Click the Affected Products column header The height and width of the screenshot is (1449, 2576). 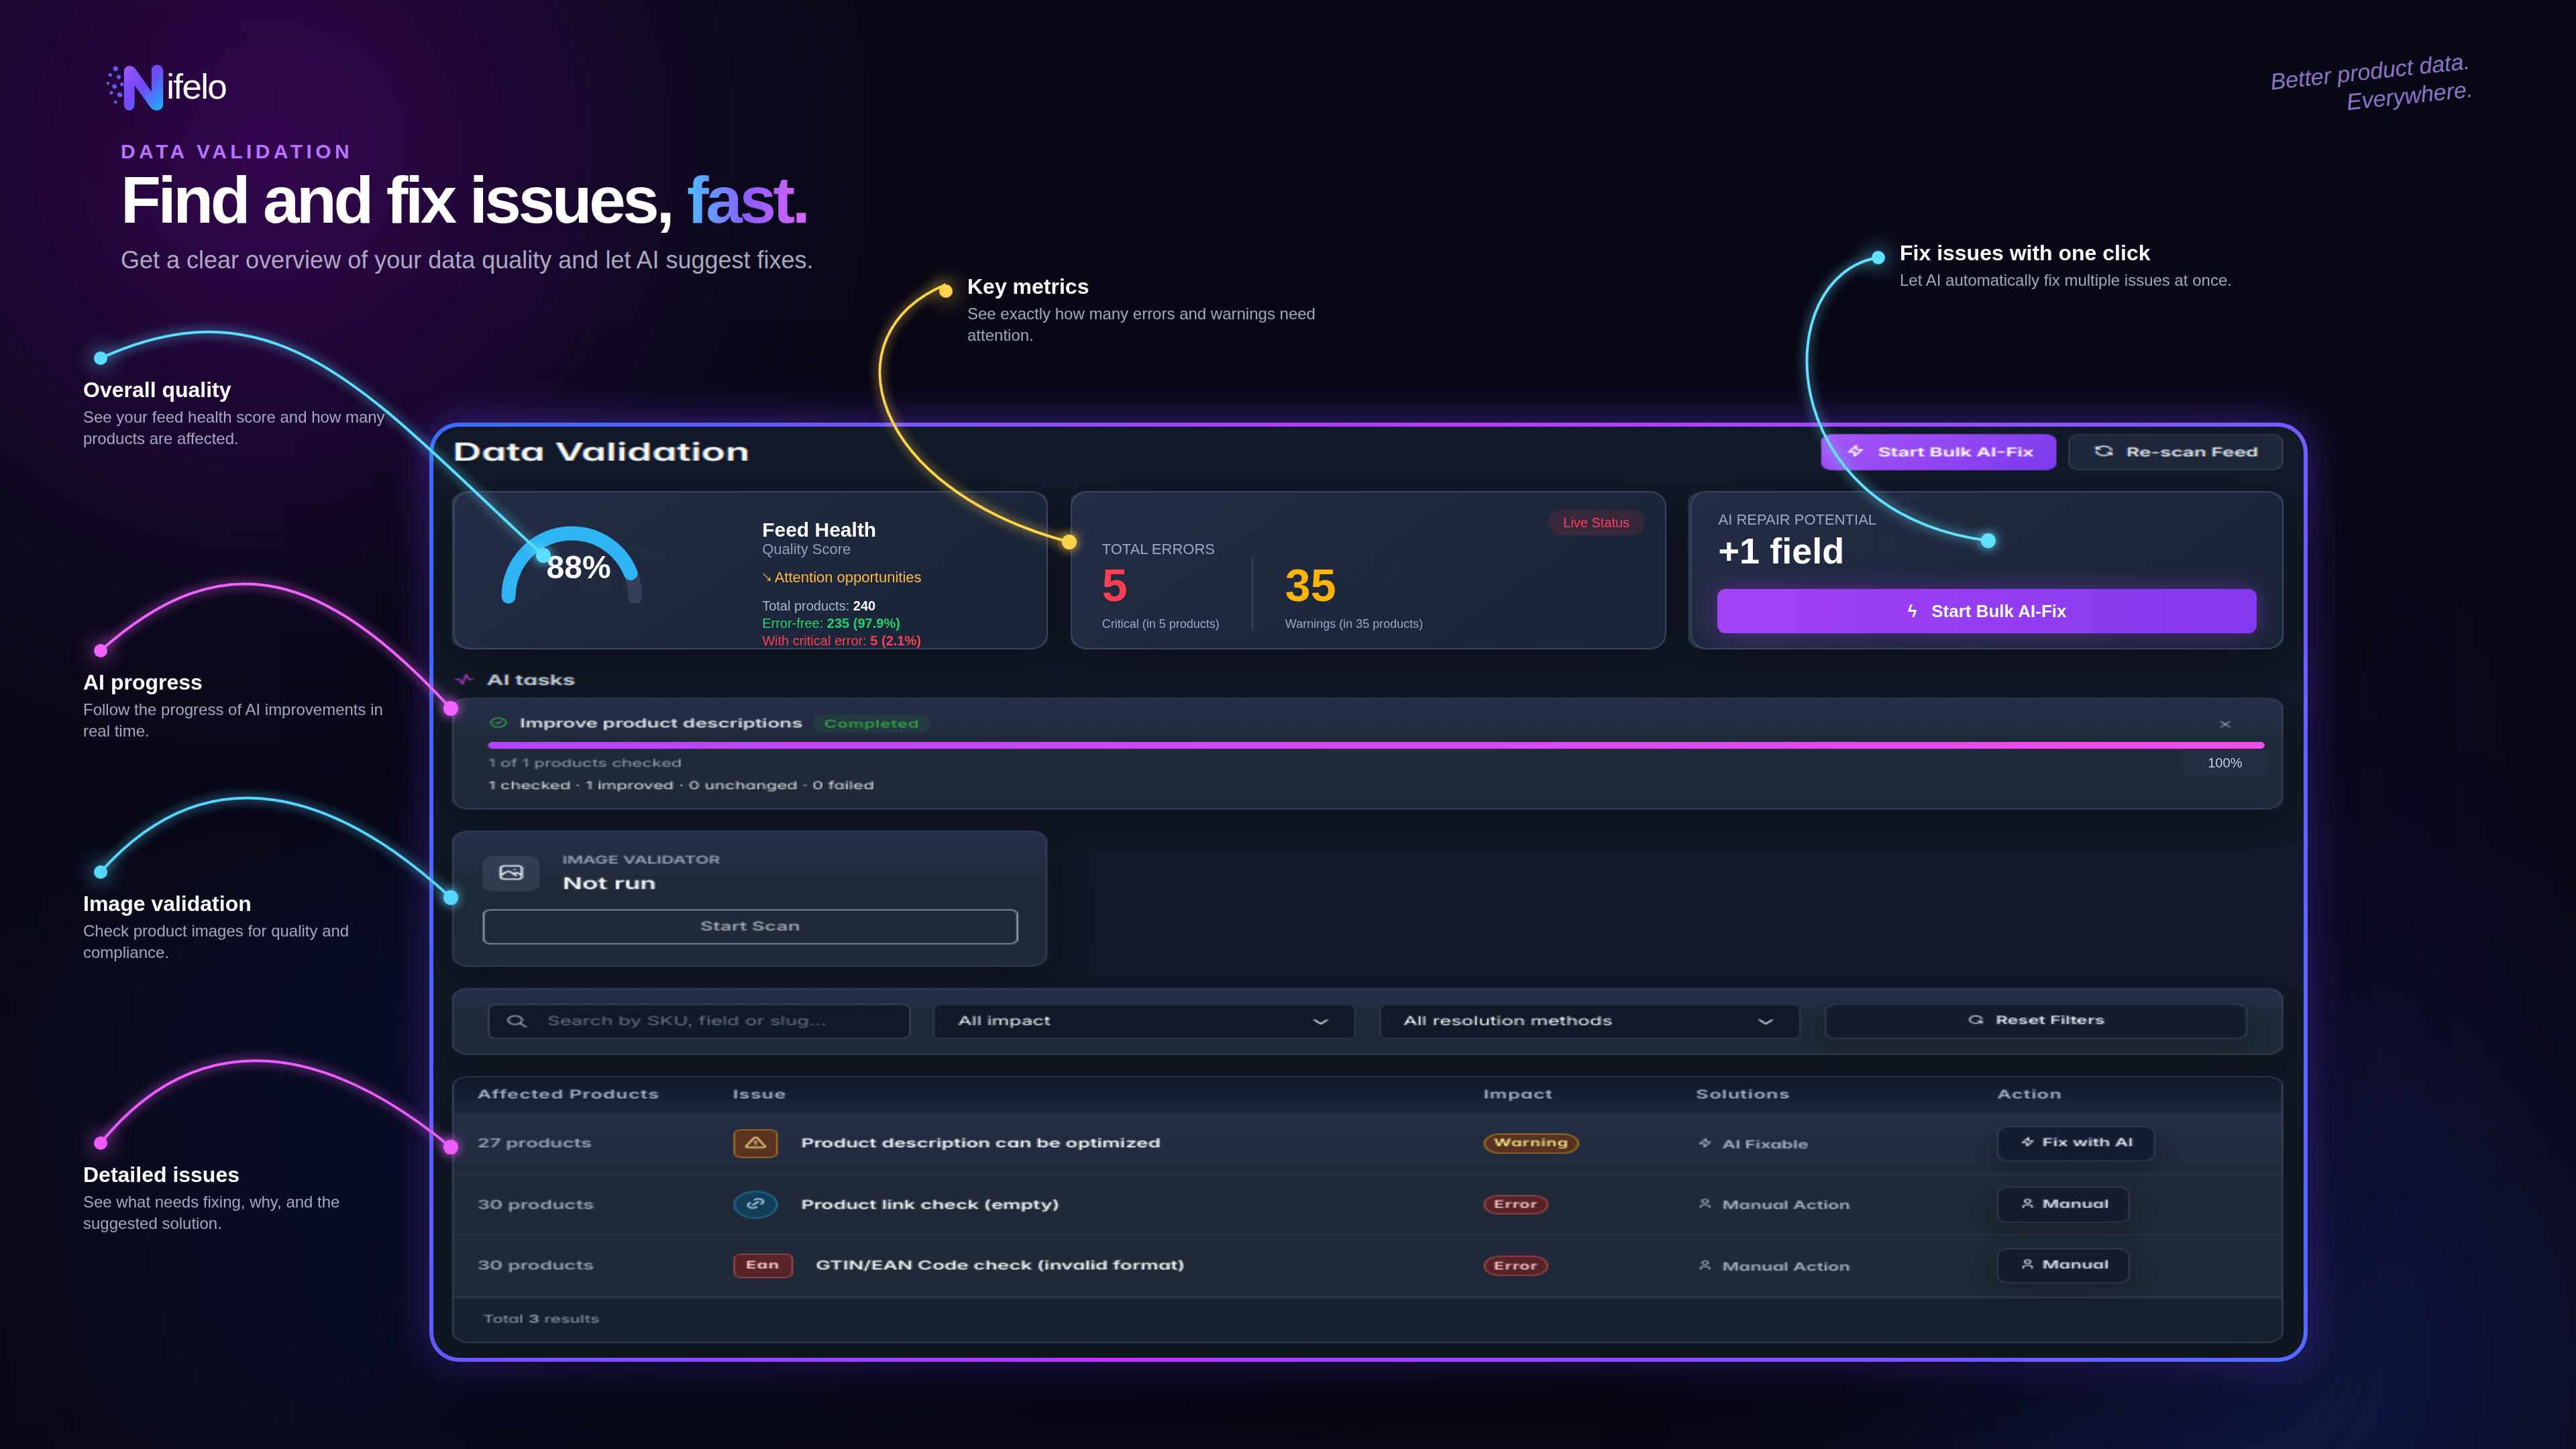[x=568, y=1094]
